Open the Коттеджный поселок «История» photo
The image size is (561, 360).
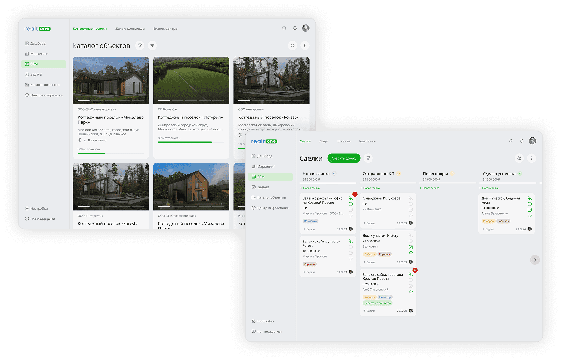click(191, 80)
